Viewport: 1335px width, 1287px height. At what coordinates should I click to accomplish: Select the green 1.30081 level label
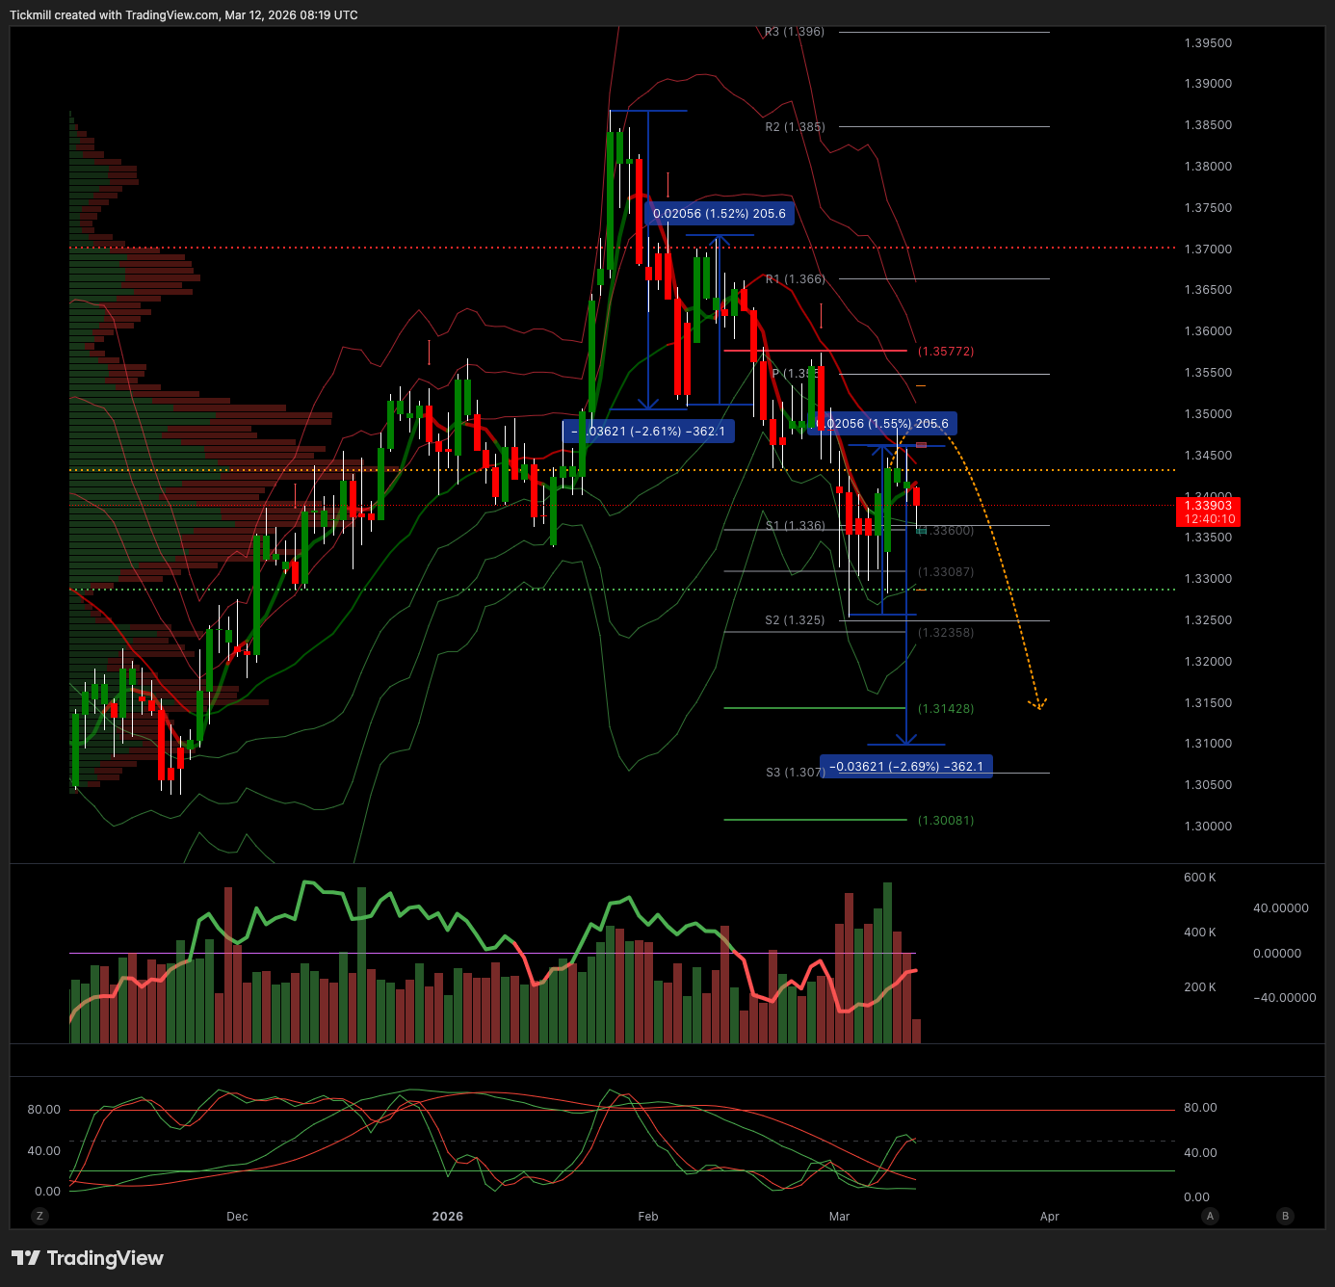[945, 821]
